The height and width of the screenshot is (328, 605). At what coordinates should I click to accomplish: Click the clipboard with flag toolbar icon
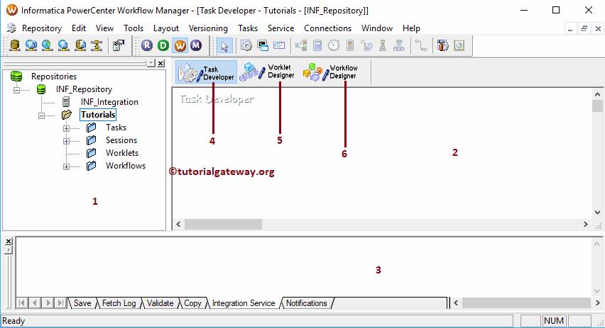click(x=119, y=45)
